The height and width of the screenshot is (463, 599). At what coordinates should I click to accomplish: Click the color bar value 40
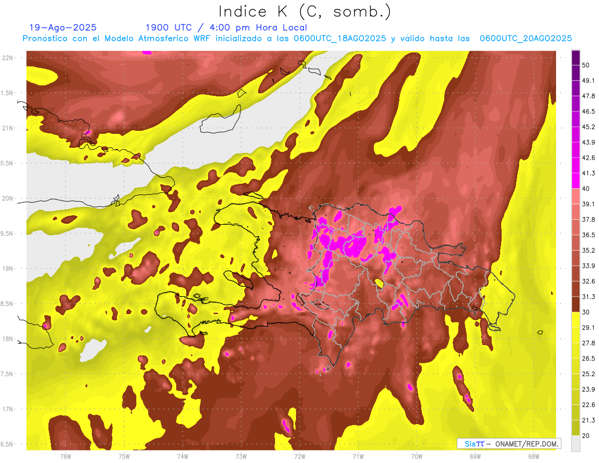587,189
